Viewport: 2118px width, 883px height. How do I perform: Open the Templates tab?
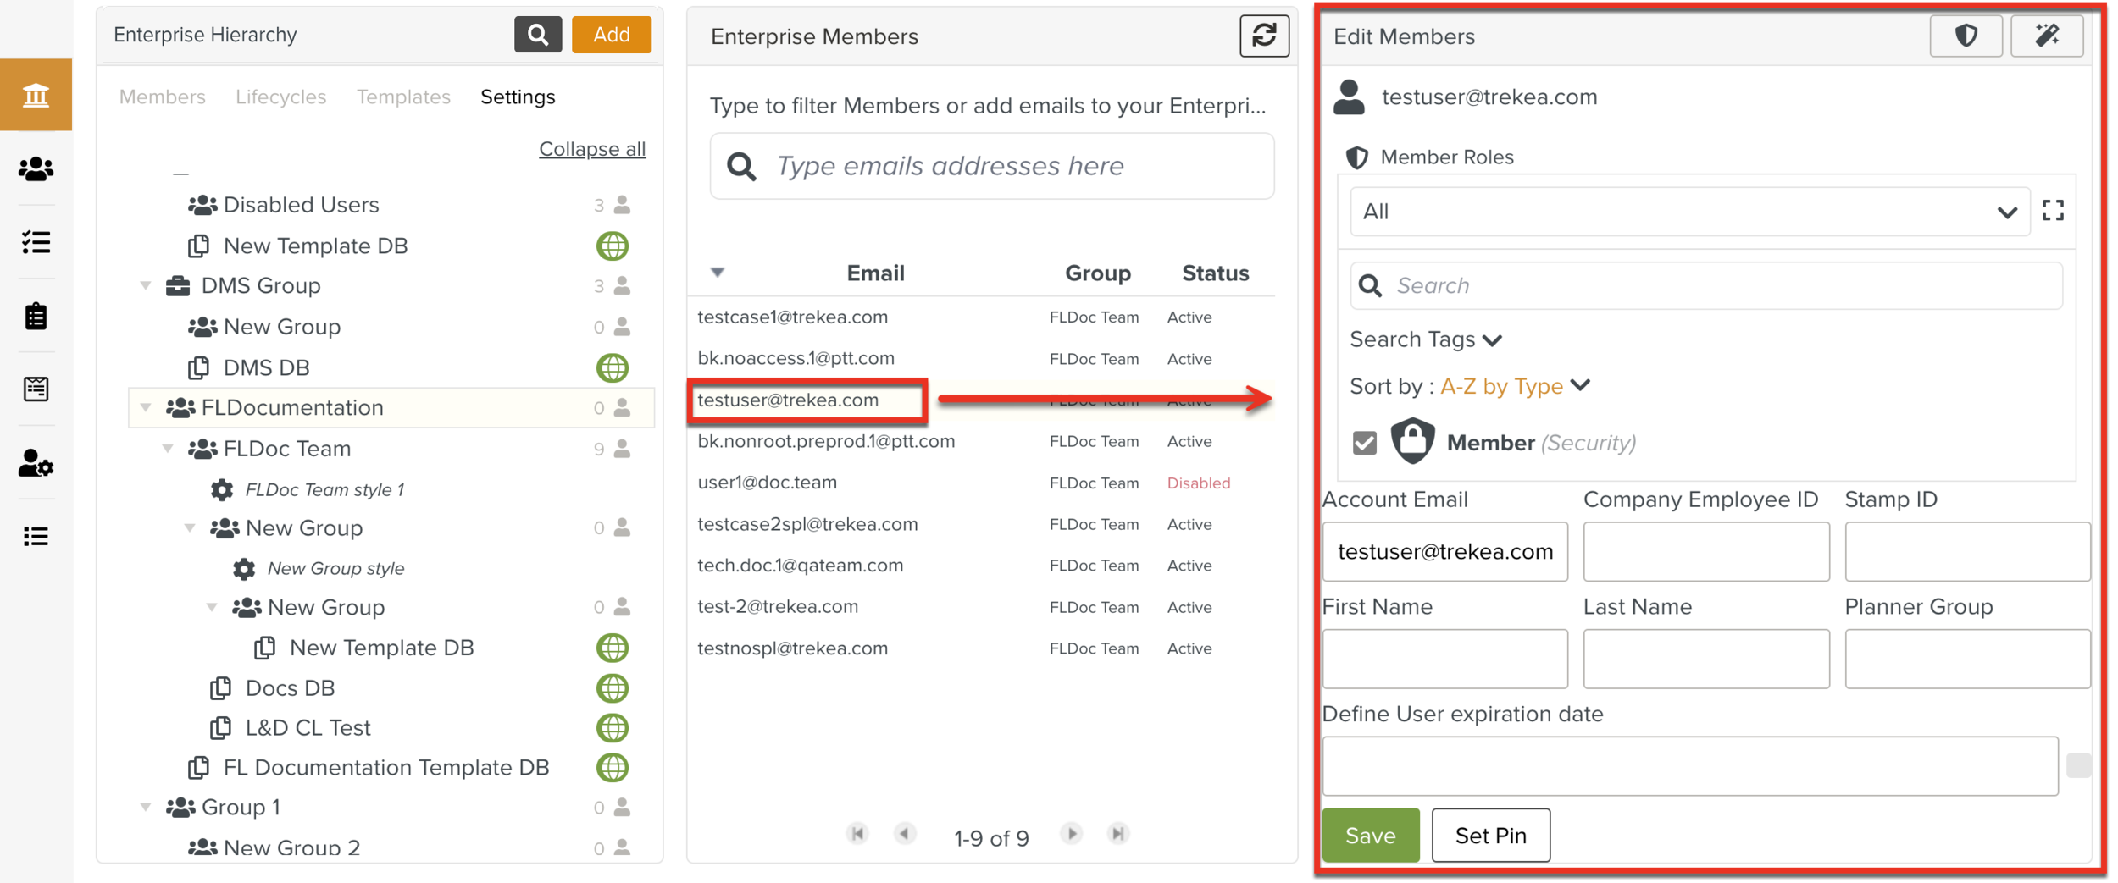(403, 97)
